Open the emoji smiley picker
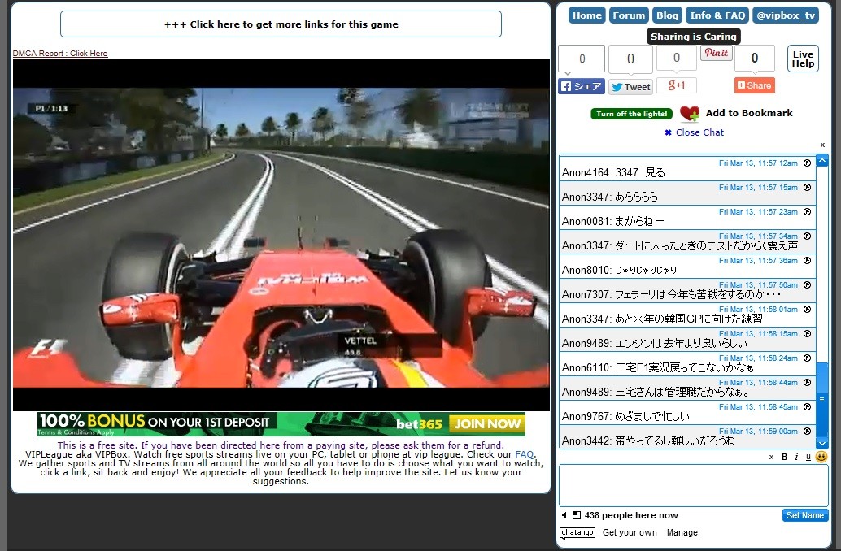 pyautogui.click(x=821, y=457)
